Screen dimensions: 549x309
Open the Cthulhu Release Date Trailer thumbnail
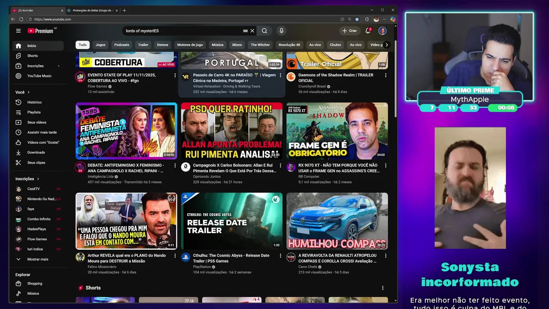[232, 221]
